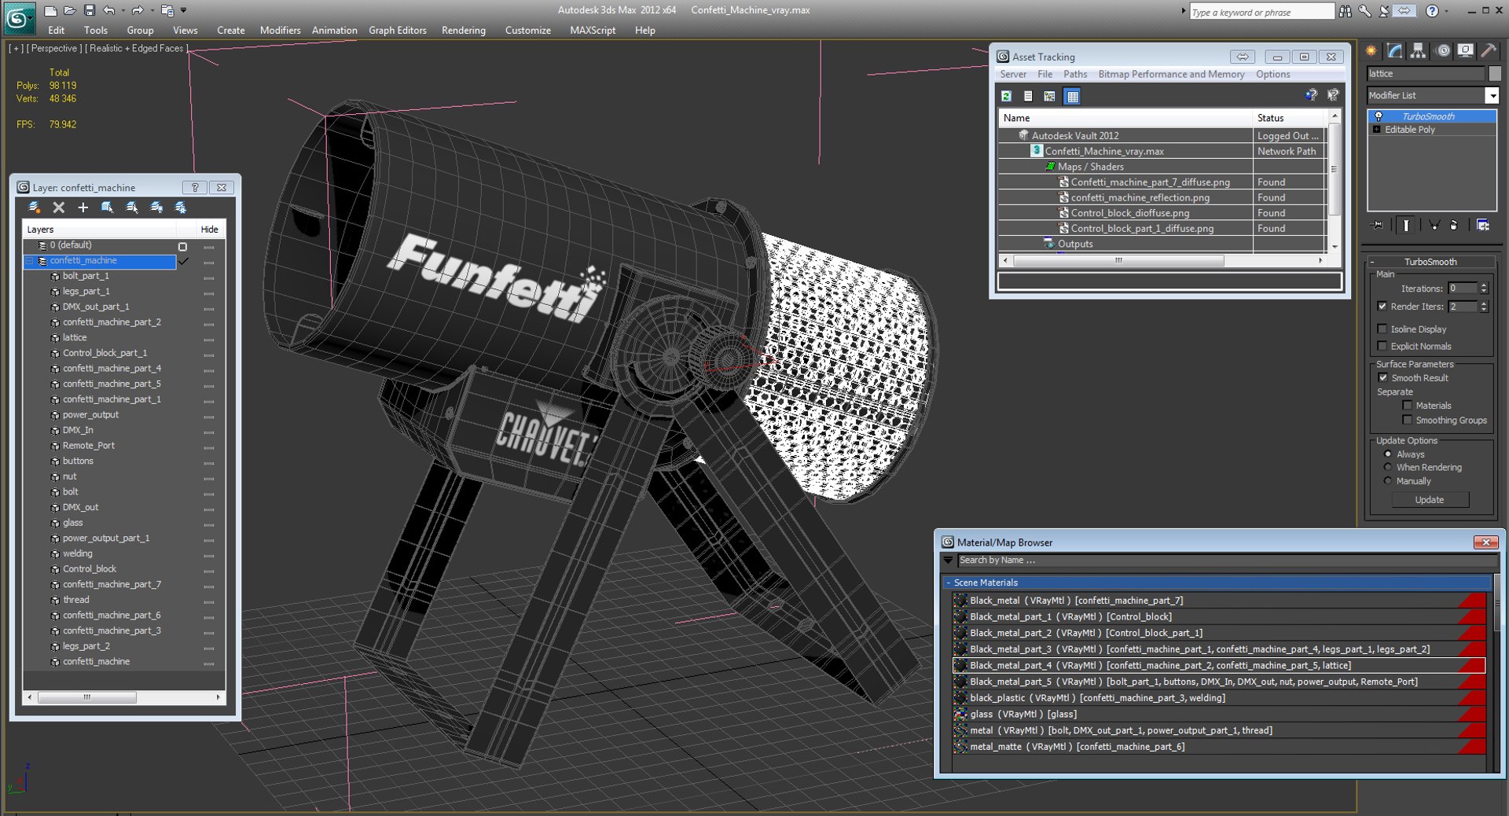Click the Table View icon in Asset Tracking
Image resolution: width=1509 pixels, height=816 pixels.
(1072, 96)
